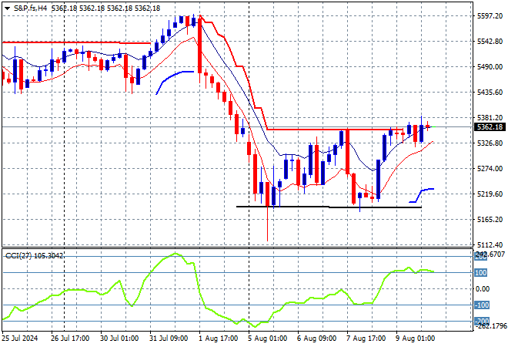Click the 7 Aug 17:00 time label
Image resolution: width=508 pixels, height=347 pixels.
click(x=366, y=339)
